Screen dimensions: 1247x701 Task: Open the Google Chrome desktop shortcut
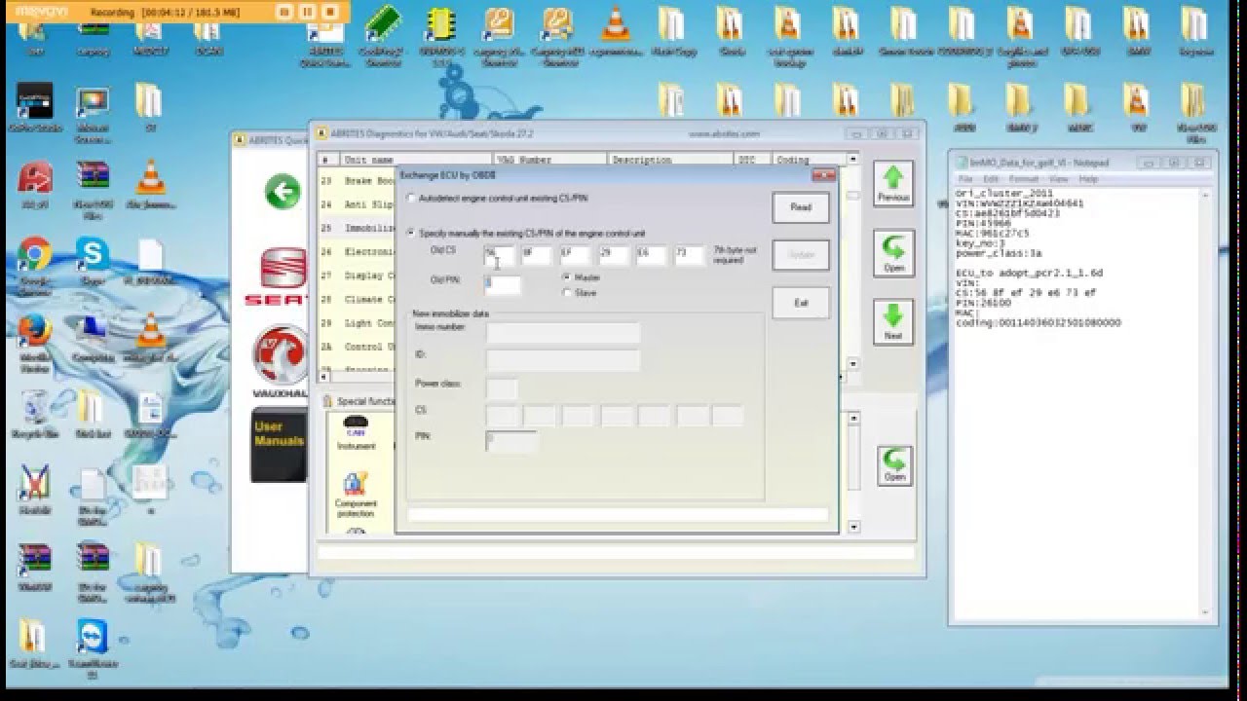(34, 261)
